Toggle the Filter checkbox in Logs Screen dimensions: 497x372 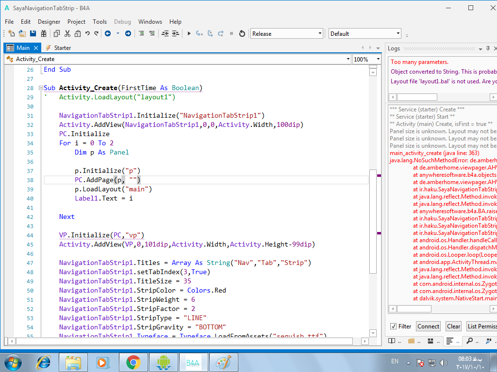(394, 326)
